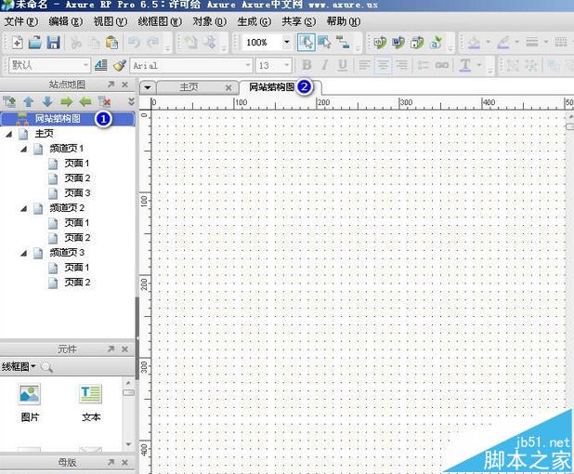Open a project with the folder icon
The image size is (574, 474).
[35, 43]
